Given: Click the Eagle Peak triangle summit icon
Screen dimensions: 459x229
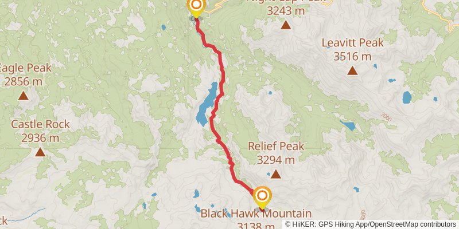Looking at the screenshot, I should [23, 96].
